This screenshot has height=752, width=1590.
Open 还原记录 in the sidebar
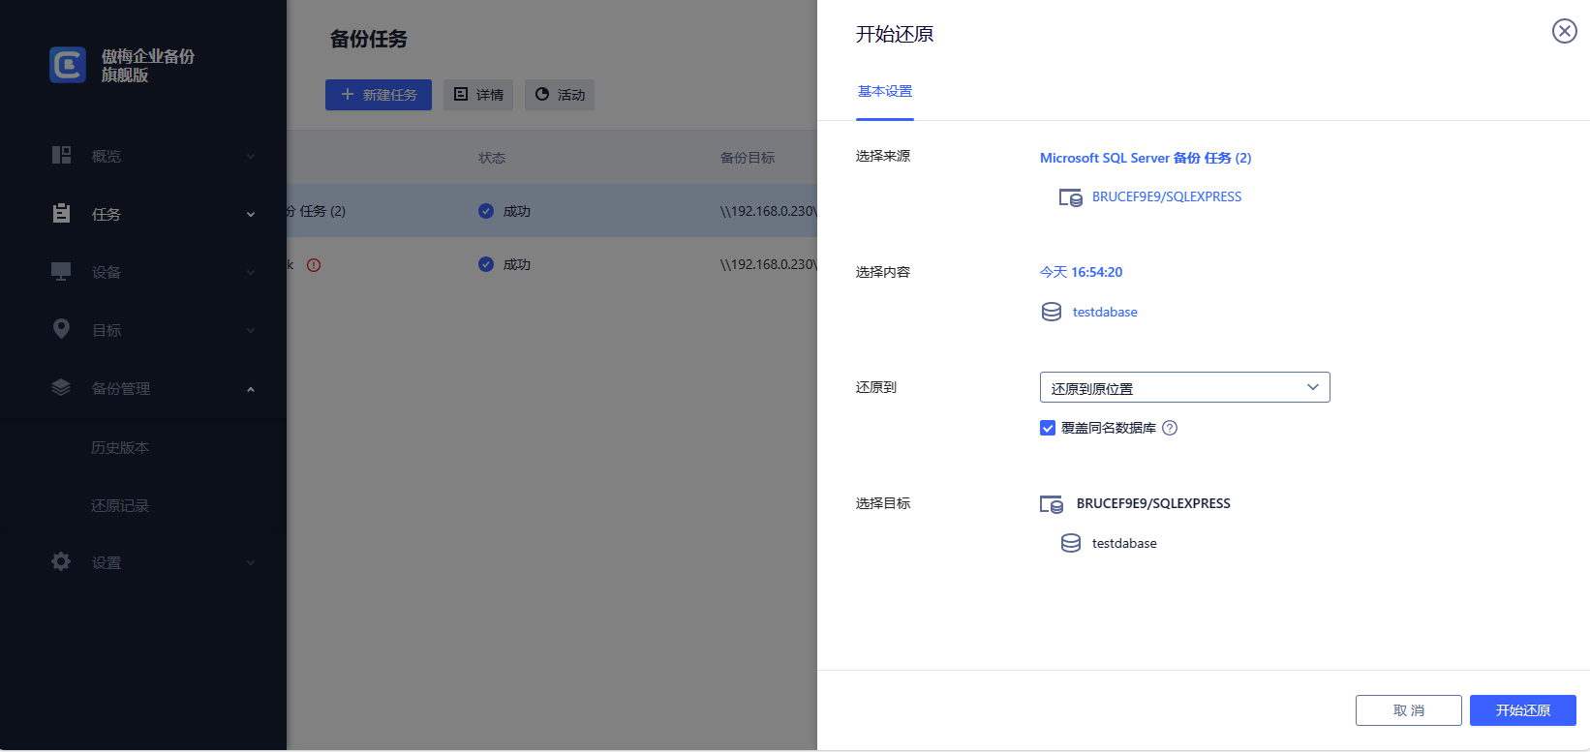pyautogui.click(x=120, y=506)
